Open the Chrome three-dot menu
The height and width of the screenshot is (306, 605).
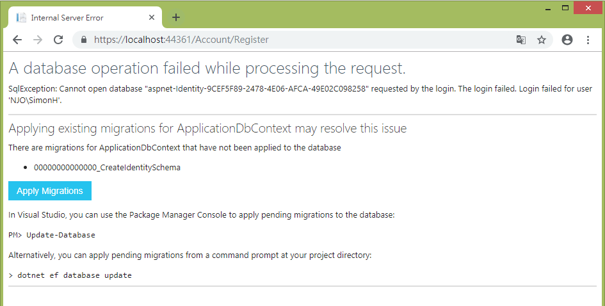point(588,40)
